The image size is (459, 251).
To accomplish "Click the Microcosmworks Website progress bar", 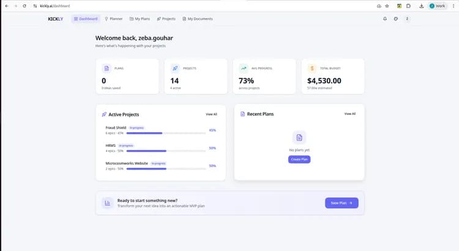I will pos(166,169).
